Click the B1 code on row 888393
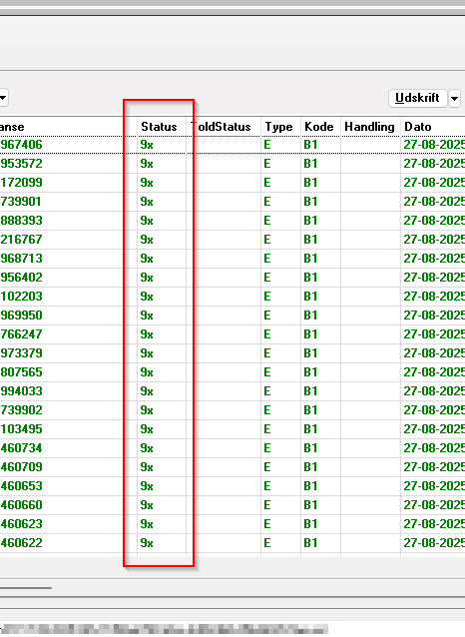The image size is (465, 637). [310, 221]
